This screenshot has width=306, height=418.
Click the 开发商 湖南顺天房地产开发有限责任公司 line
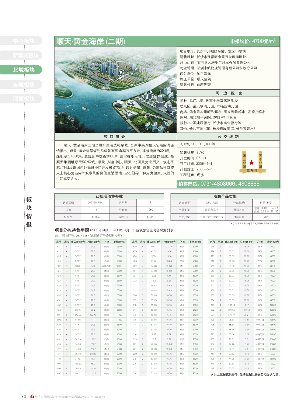215,62
